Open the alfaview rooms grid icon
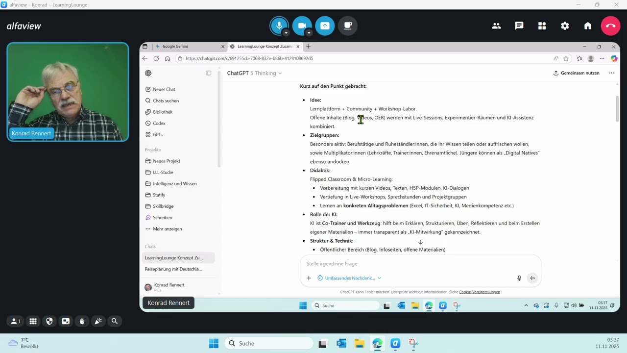The height and width of the screenshot is (353, 627). [542, 26]
